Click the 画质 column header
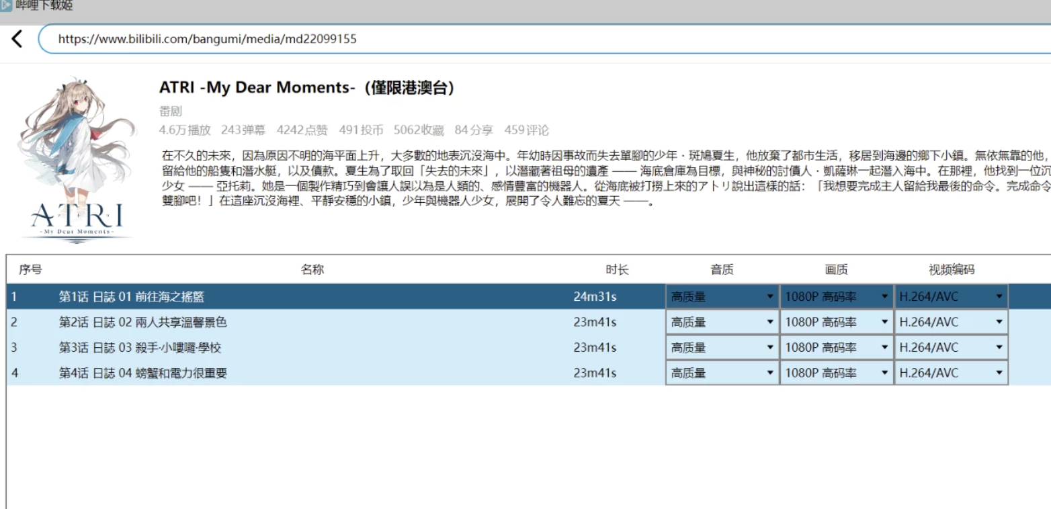 click(x=836, y=270)
